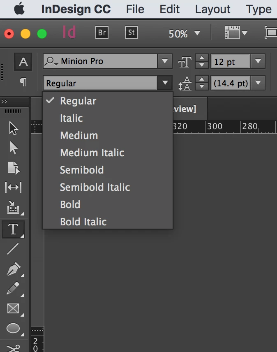Screen dimensions: 277x352
Task: Select the Scissors tool
Action: coord(14,348)
